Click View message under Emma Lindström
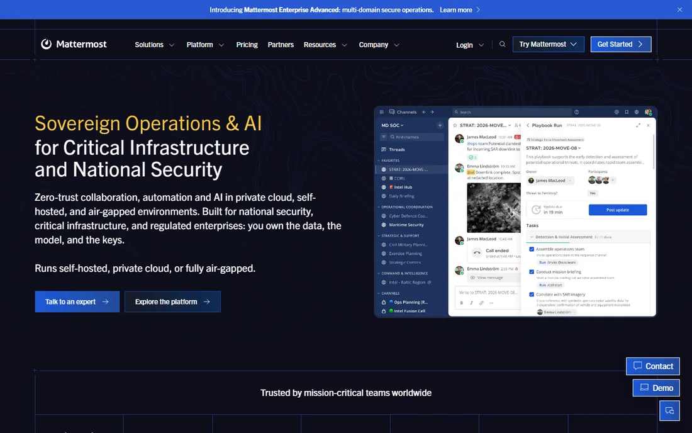 494,278
